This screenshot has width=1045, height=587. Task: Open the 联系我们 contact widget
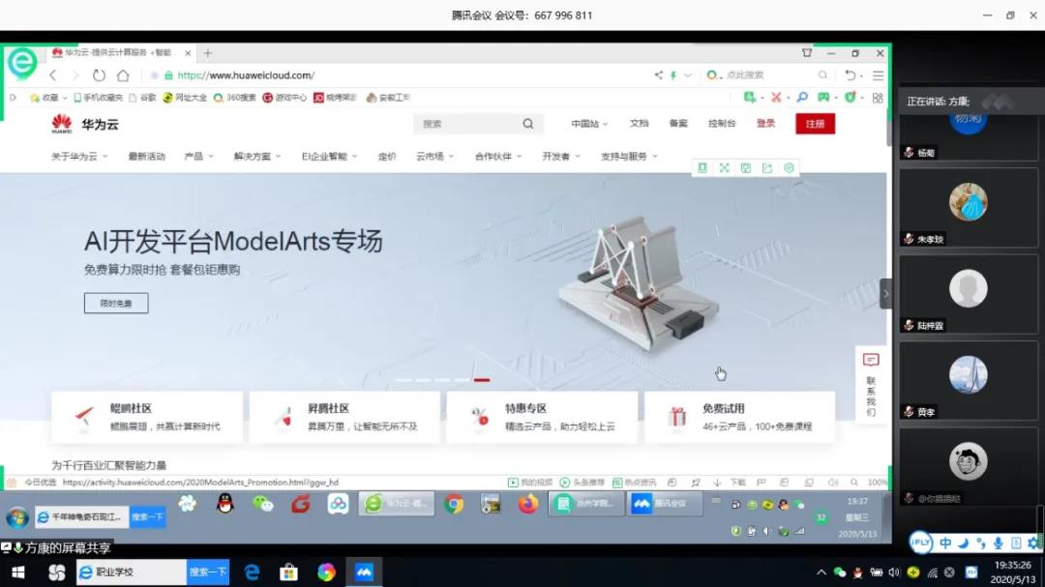point(871,385)
